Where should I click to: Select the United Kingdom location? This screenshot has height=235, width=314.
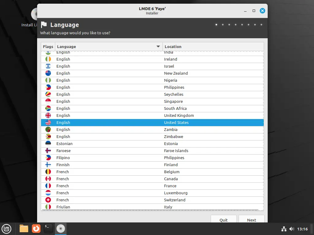179,115
